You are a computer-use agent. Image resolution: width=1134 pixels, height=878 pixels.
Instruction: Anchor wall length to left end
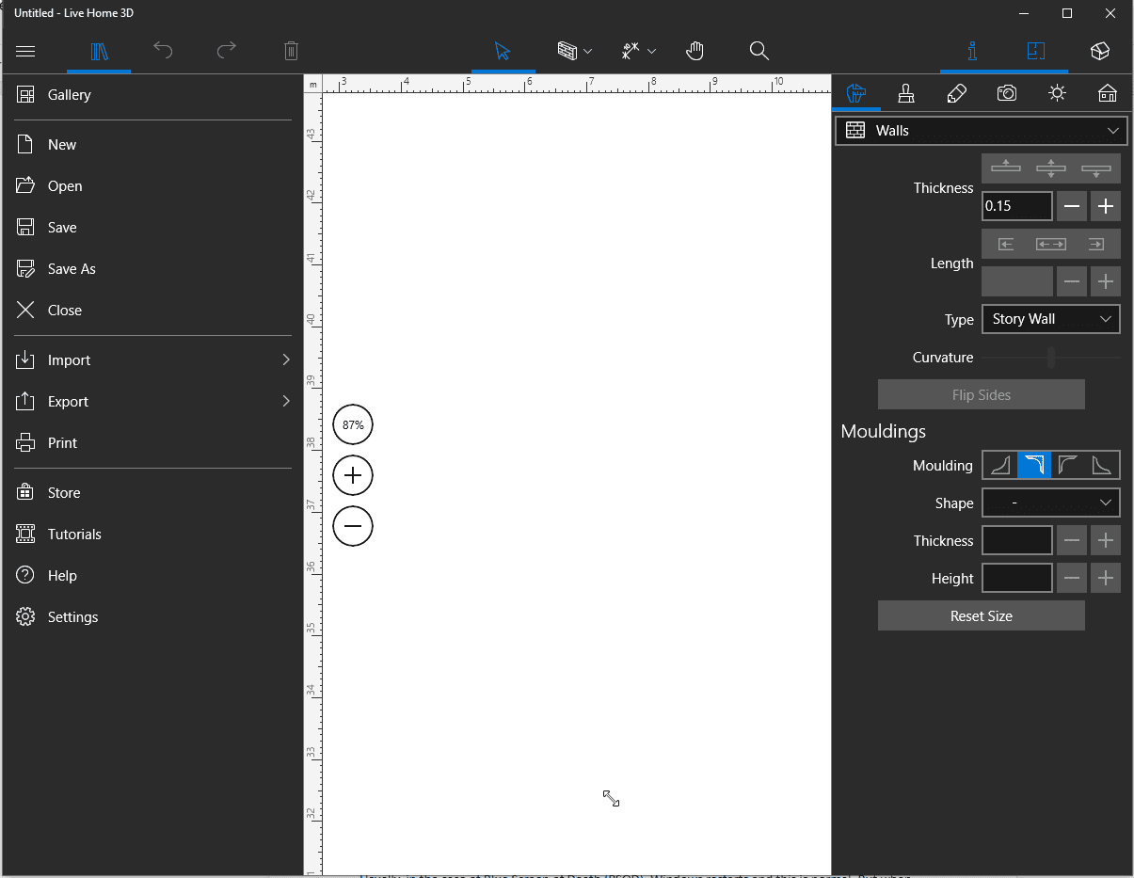(1005, 244)
